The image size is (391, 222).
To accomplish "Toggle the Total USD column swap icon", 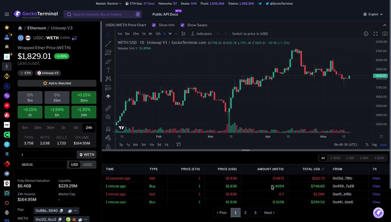I will [x=323, y=169].
